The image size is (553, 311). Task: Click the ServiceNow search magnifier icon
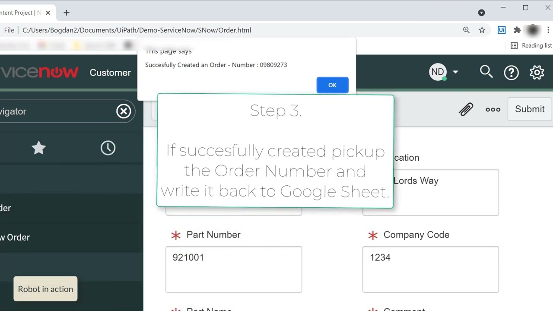[x=486, y=72]
